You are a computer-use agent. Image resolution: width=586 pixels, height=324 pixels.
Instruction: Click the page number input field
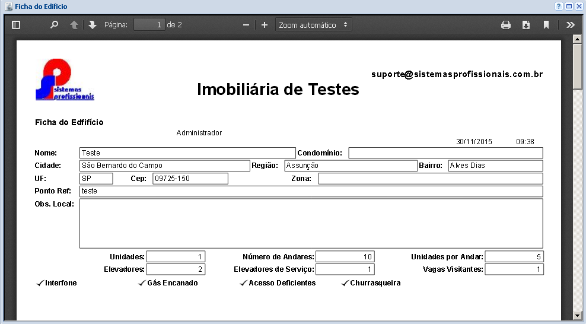[x=149, y=25]
